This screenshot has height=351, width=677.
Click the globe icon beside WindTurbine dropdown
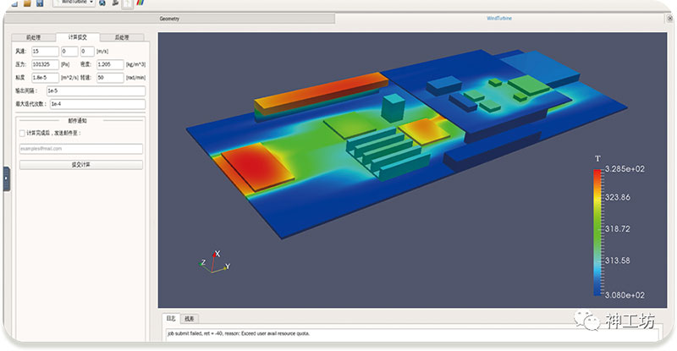pyautogui.click(x=102, y=3)
